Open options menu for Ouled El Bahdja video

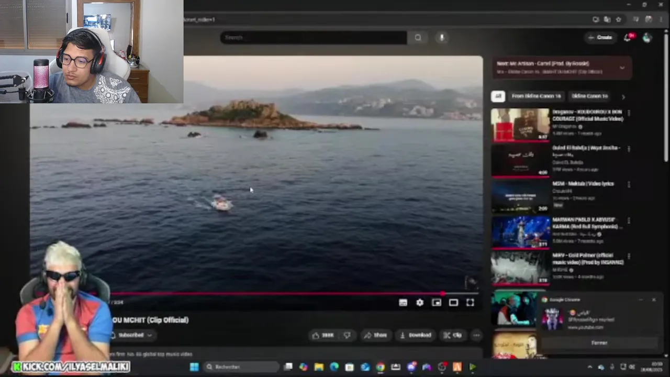(629, 149)
